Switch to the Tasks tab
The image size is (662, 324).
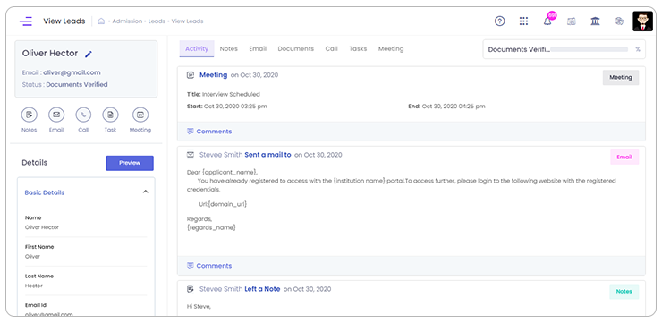point(358,48)
